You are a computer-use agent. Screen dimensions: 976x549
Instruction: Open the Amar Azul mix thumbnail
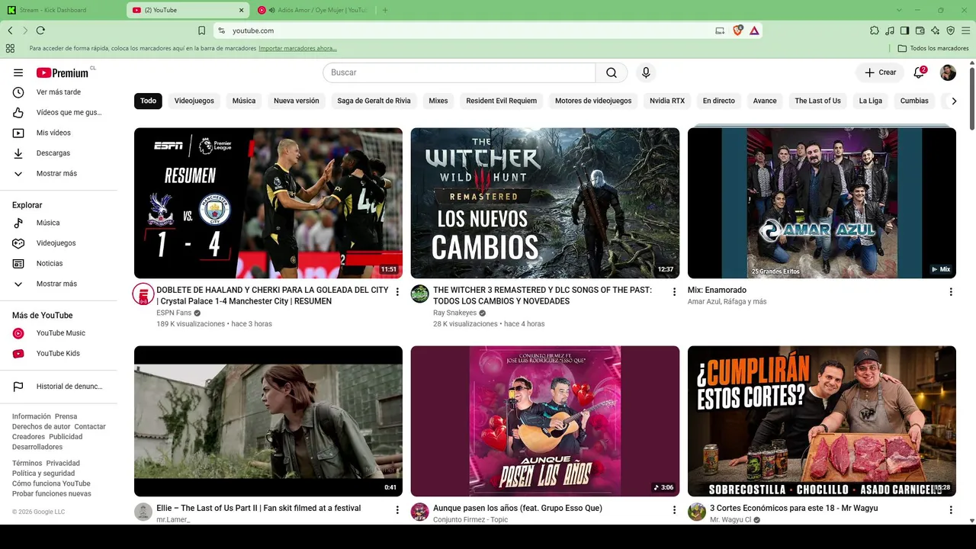(x=822, y=203)
